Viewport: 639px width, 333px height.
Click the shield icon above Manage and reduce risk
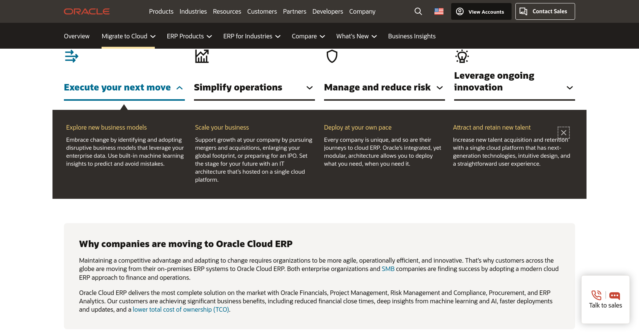click(332, 56)
